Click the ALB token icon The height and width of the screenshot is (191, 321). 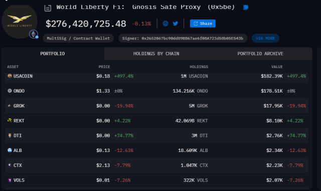[10, 150]
